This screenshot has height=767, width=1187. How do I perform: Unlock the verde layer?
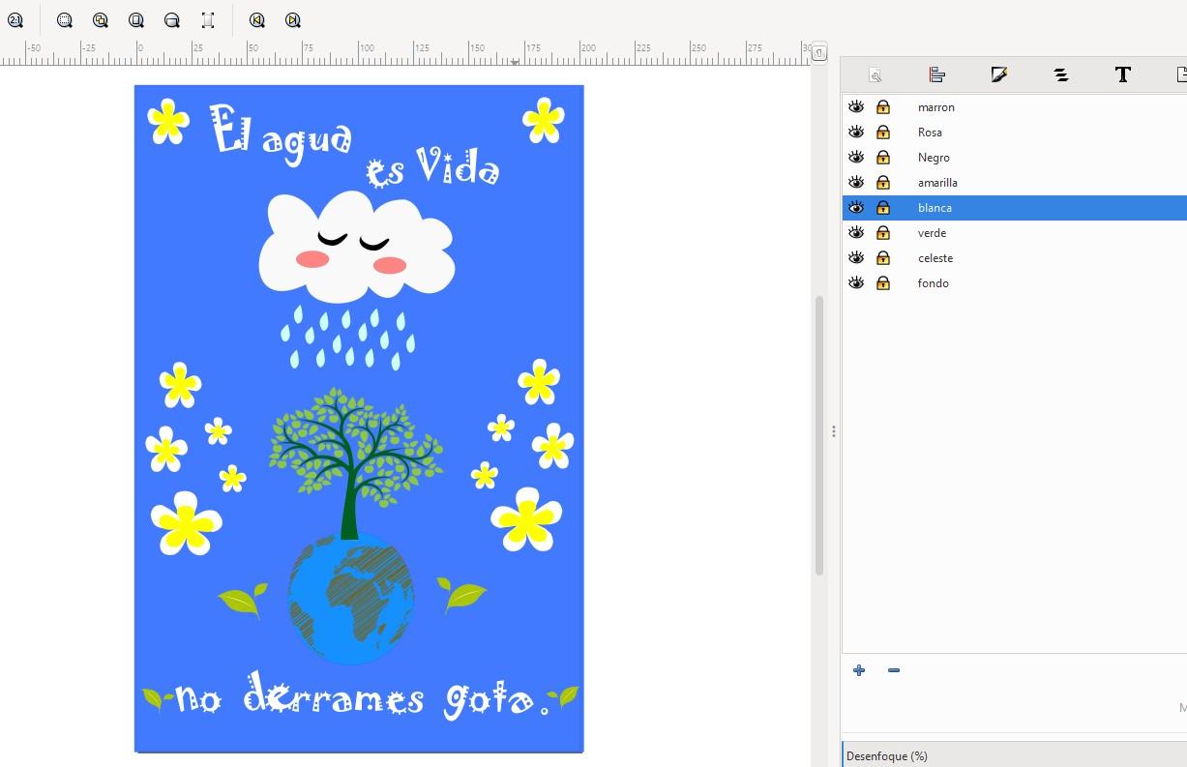coord(883,233)
